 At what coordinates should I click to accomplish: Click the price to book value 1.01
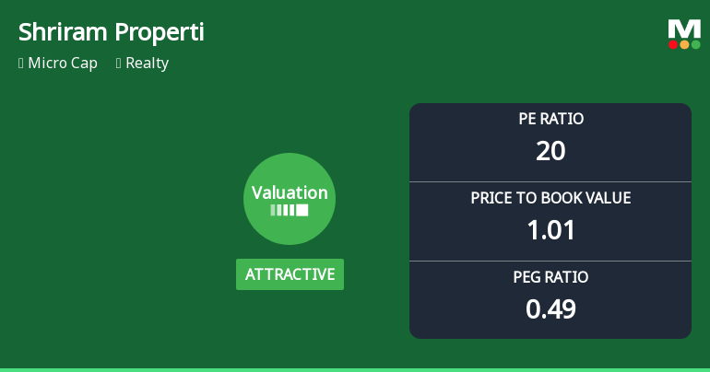(x=550, y=229)
